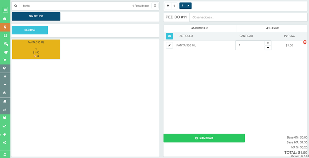Open the shopping cart icon in sidebar
This screenshot has width=309, height=158.
tap(5, 60)
